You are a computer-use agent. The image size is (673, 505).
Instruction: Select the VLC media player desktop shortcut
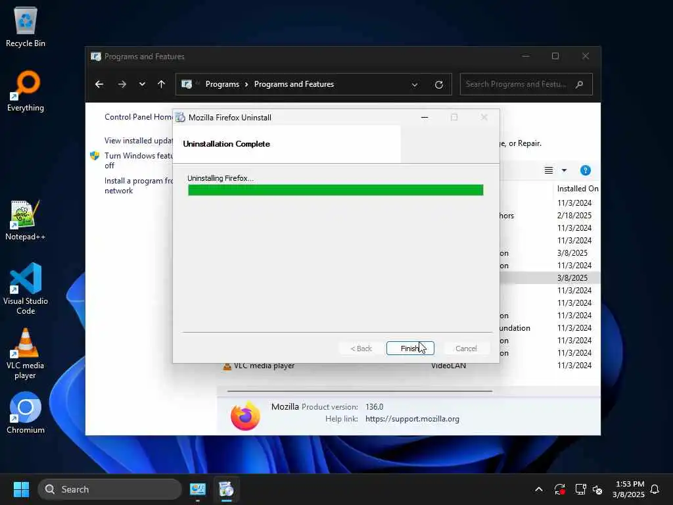pos(26,354)
